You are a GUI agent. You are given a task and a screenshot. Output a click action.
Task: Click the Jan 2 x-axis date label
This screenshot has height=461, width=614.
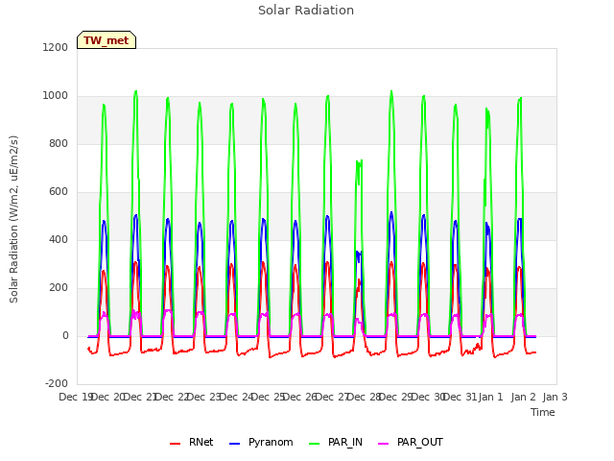click(x=523, y=397)
